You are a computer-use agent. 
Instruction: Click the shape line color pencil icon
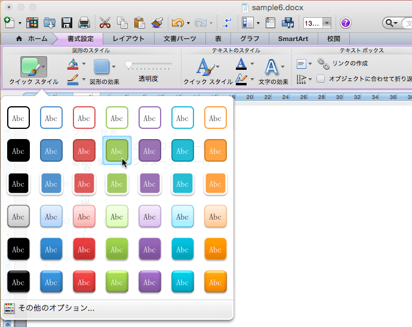coord(73,79)
